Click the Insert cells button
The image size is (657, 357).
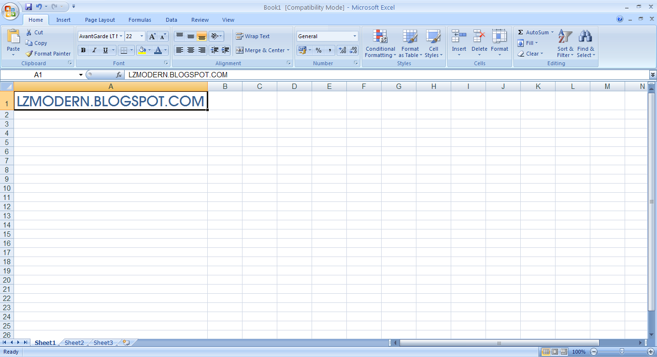[x=459, y=43]
